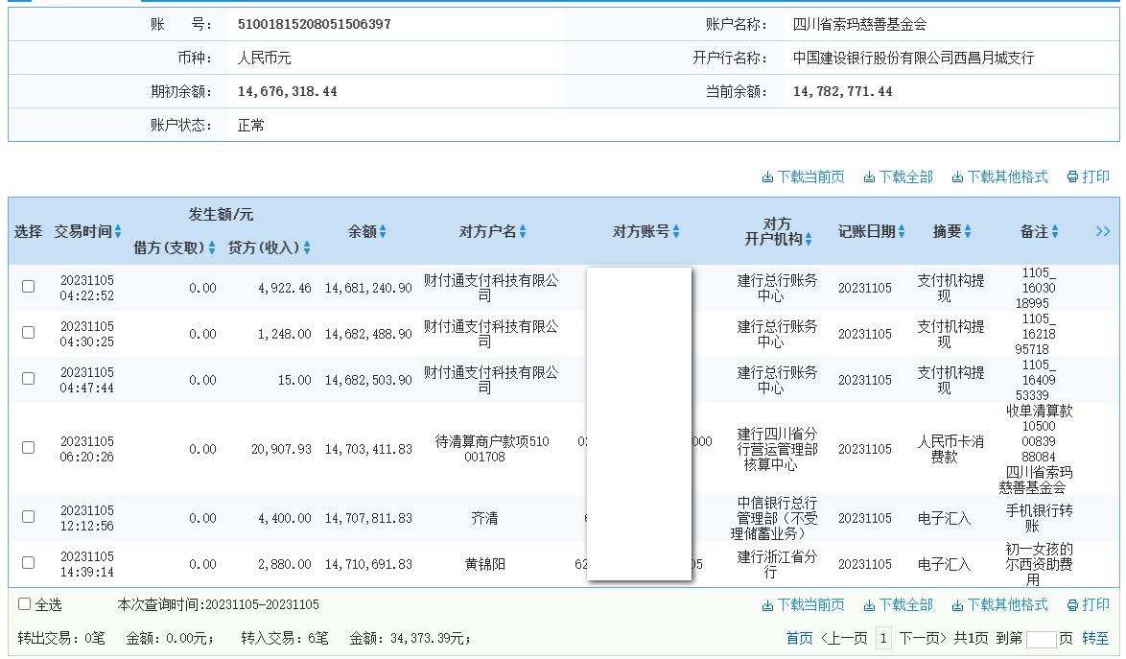Click top 下载其他格式 link
Image resolution: width=1126 pixels, height=659 pixels.
pyautogui.click(x=999, y=177)
